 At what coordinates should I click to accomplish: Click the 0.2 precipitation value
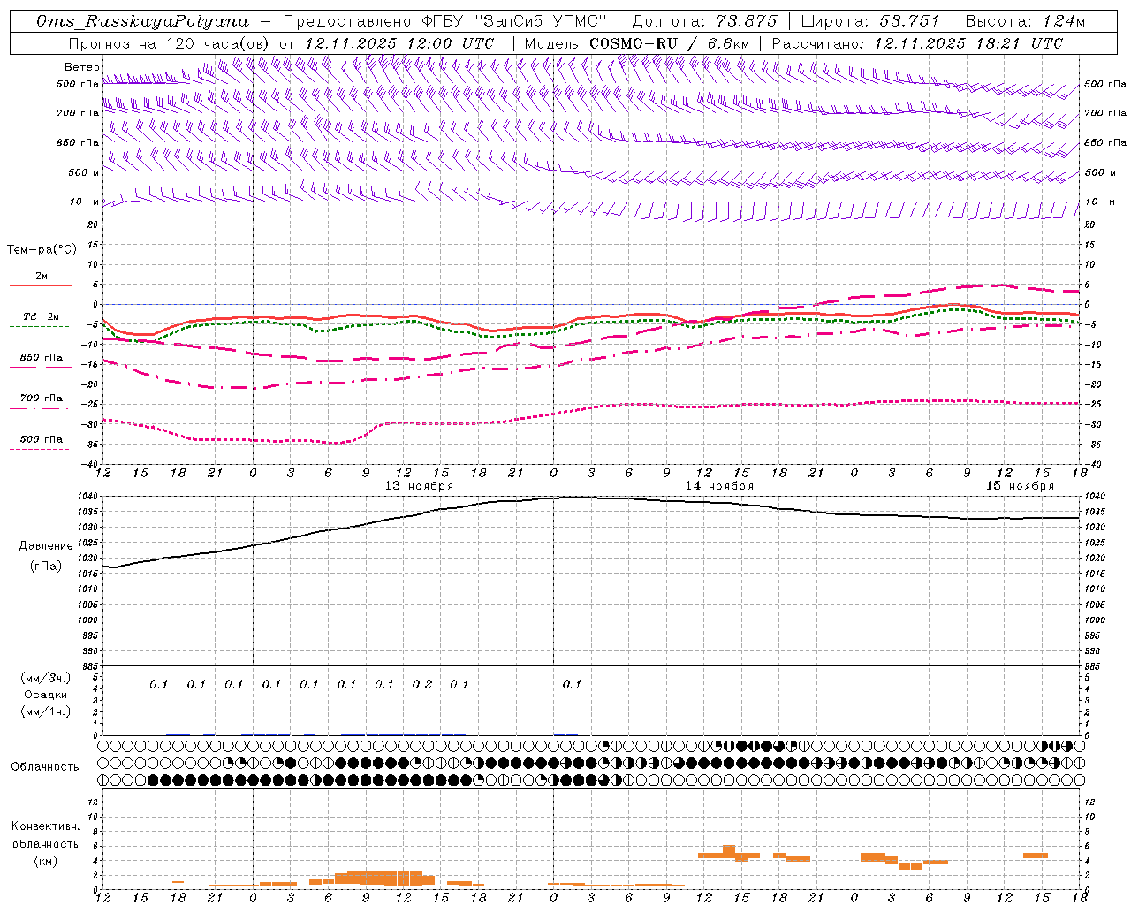point(421,684)
